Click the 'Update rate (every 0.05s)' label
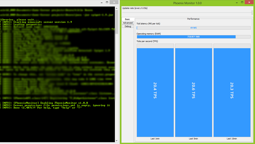255x144 pixels. pos(135,8)
